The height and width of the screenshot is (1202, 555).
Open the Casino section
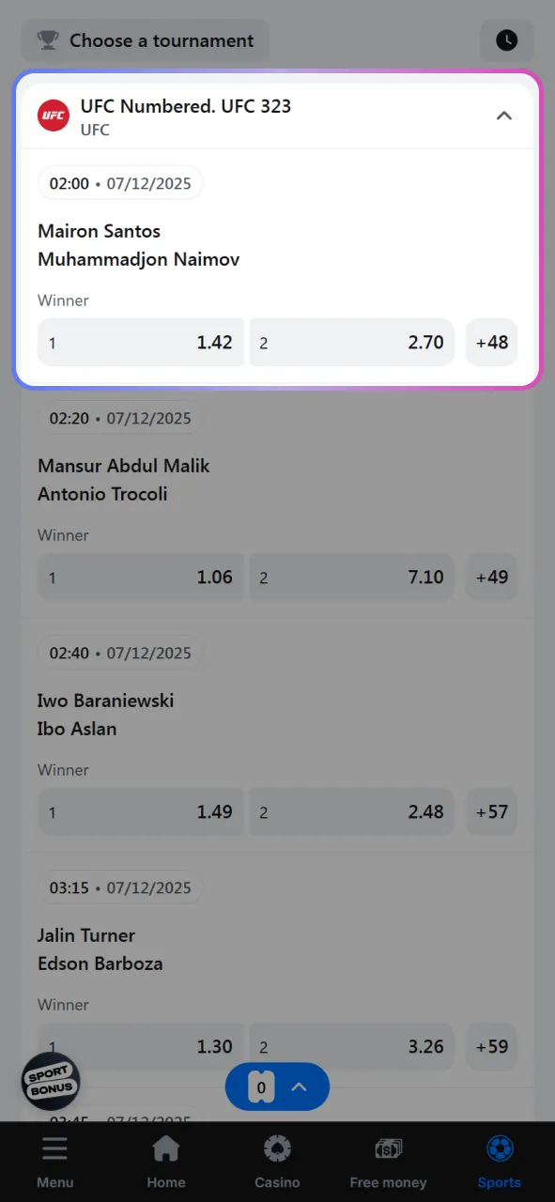click(277, 1162)
